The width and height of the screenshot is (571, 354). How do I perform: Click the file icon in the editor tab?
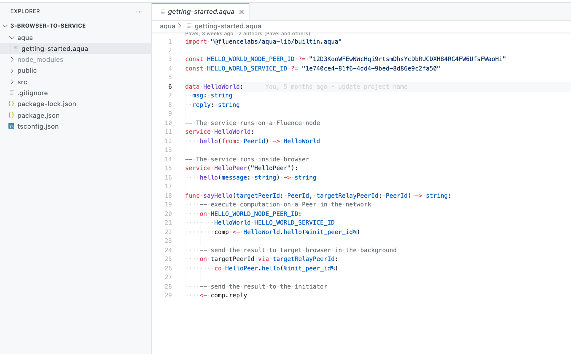click(x=163, y=12)
